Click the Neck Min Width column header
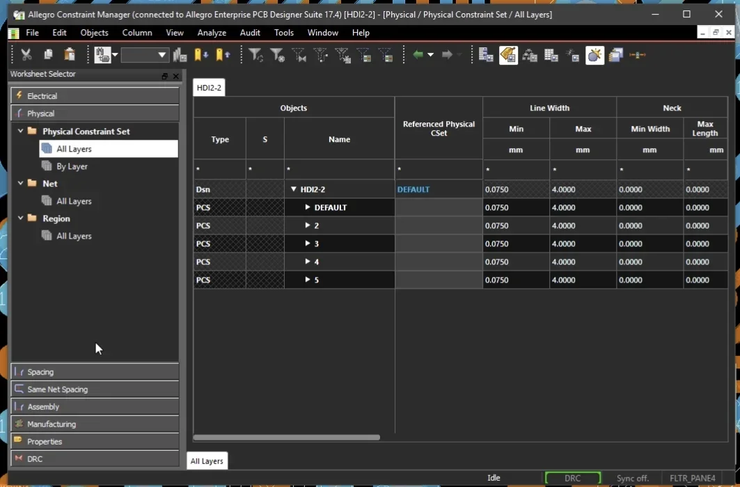 [x=650, y=129]
